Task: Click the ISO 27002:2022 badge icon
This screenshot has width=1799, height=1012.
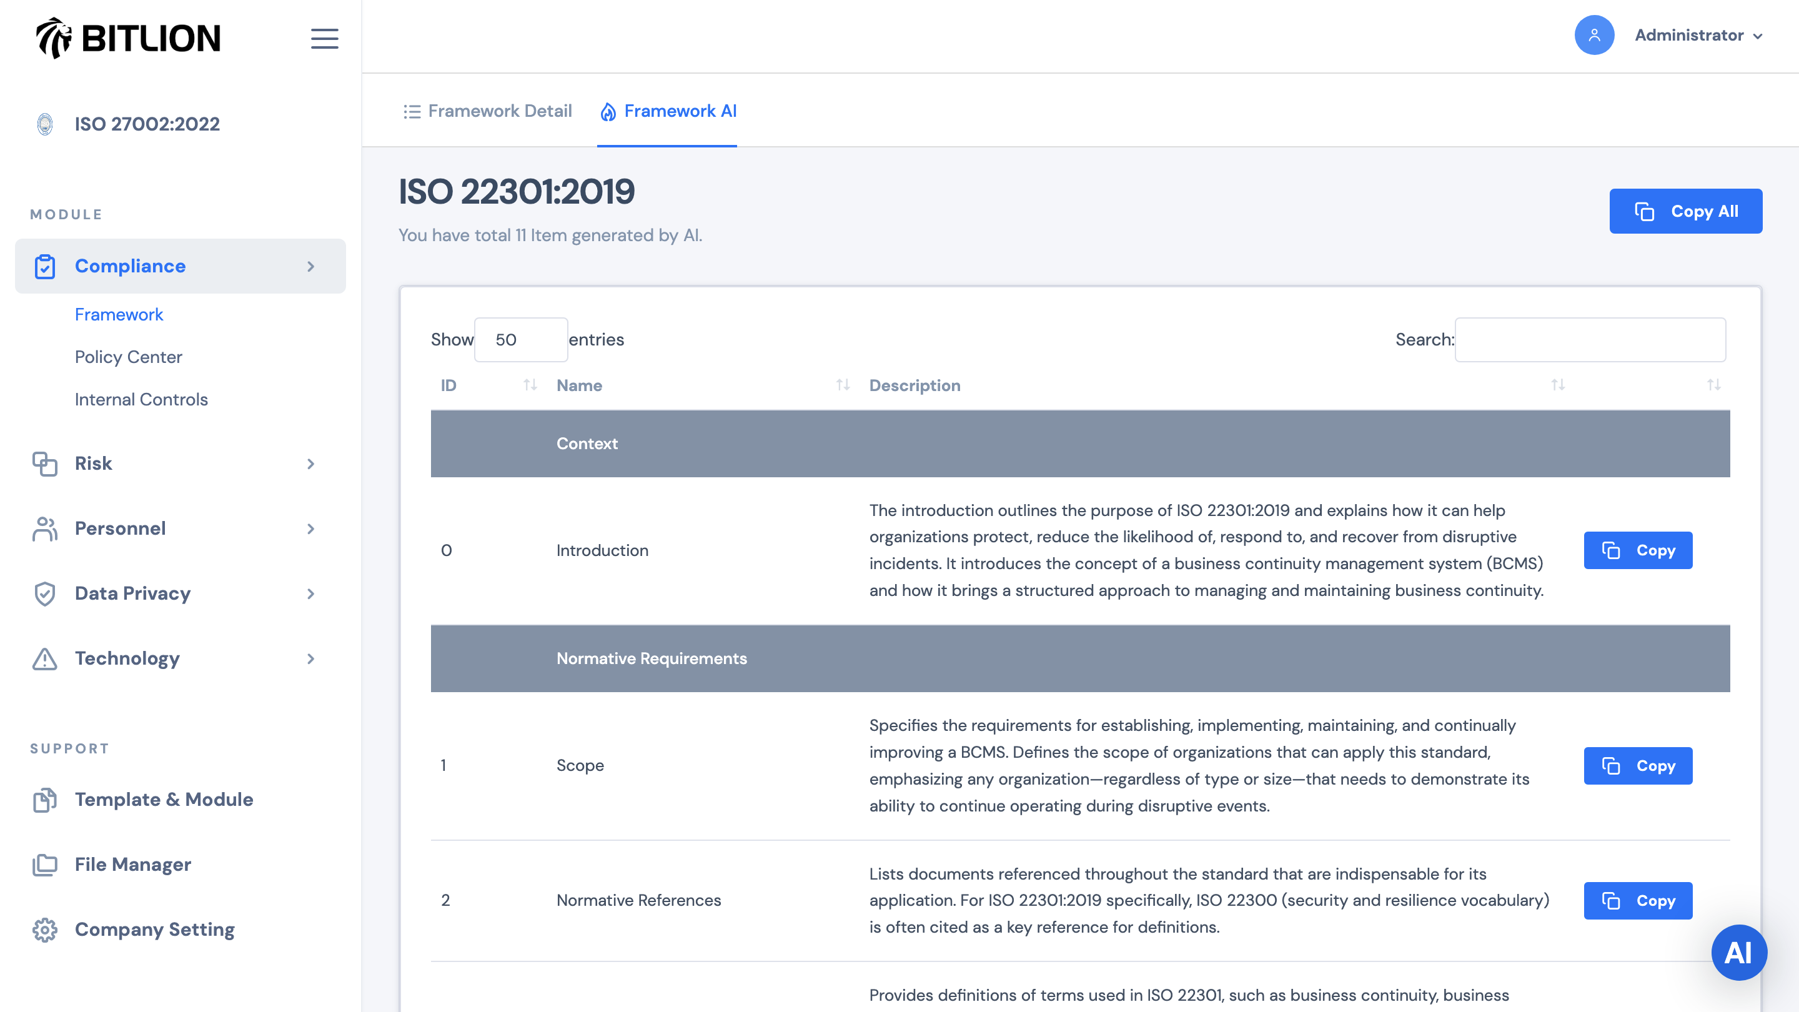Action: pyautogui.click(x=45, y=124)
